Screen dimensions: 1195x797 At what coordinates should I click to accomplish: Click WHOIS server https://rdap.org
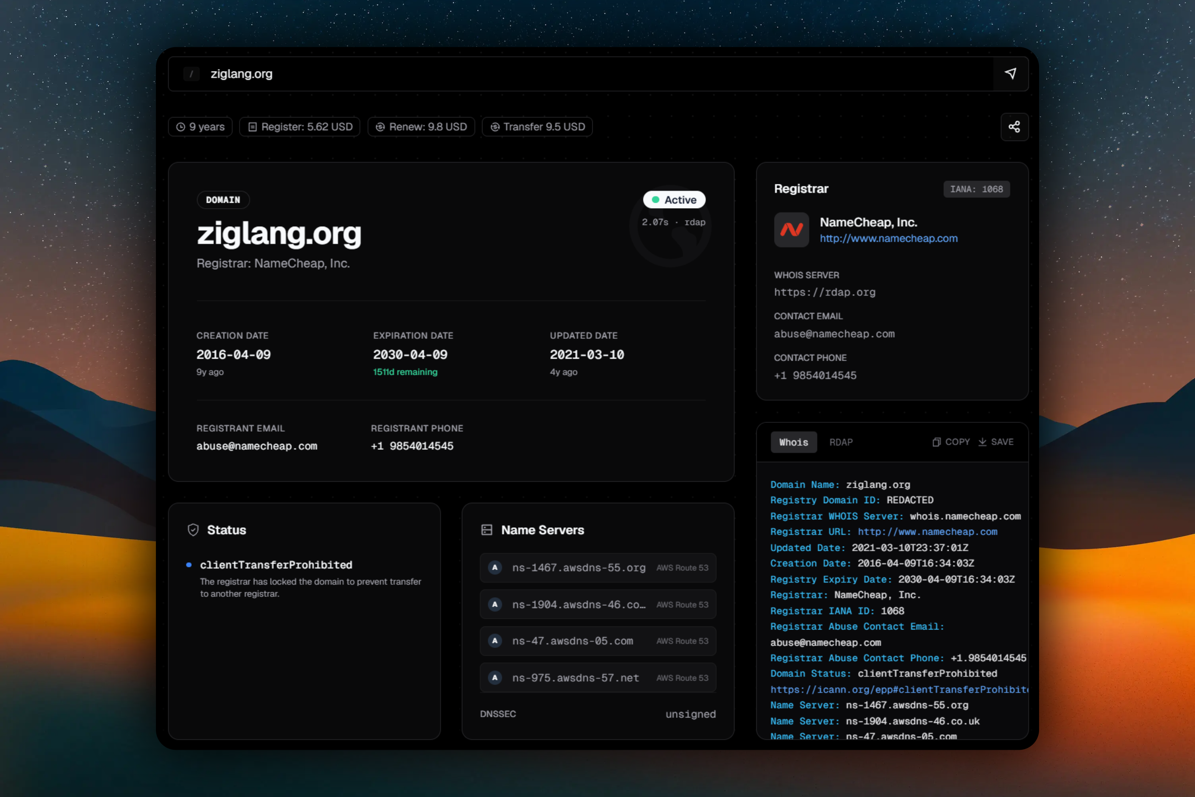click(824, 292)
